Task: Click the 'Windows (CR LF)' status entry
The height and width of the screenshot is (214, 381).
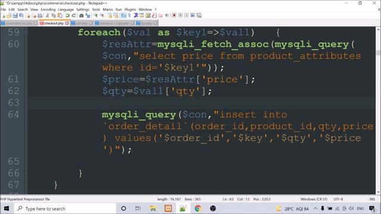Action: pos(314,199)
